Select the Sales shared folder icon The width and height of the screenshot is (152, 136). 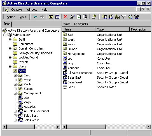click(x=65, y=87)
